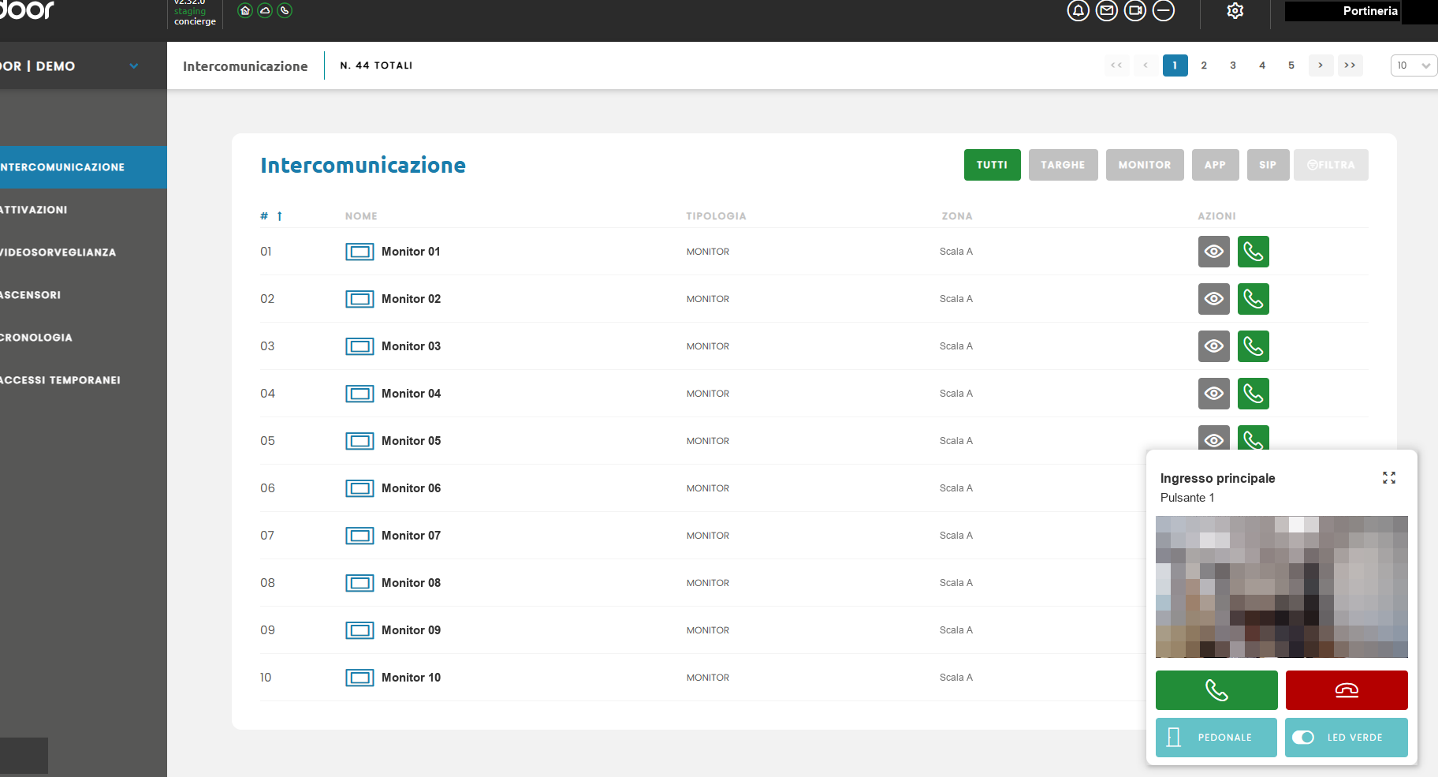Go to next page with single arrow
This screenshot has width=1438, height=777.
point(1321,65)
